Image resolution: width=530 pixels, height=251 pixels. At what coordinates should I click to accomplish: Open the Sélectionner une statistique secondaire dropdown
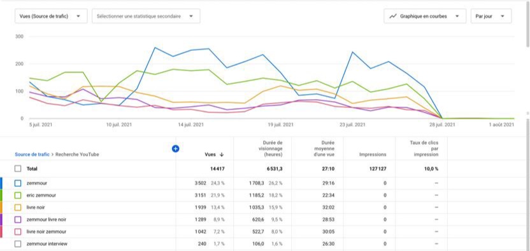(146, 16)
